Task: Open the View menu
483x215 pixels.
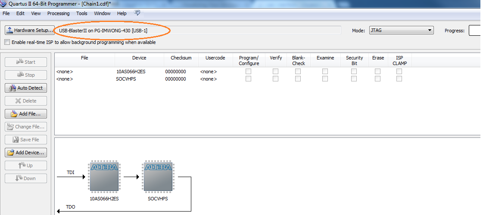Action: [36, 13]
